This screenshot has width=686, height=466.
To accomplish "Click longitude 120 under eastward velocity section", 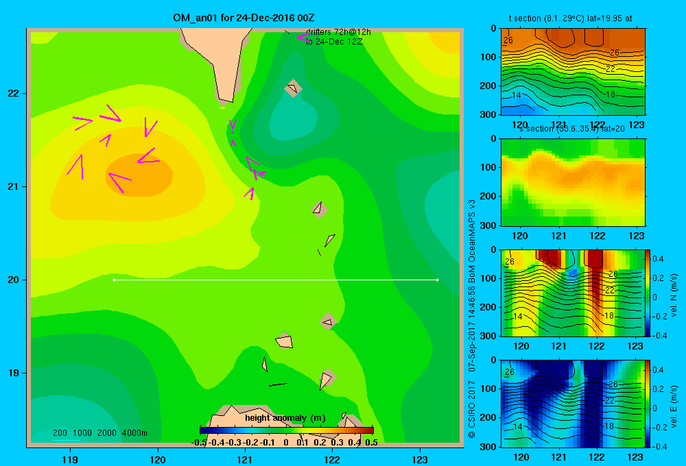I will pos(521,457).
